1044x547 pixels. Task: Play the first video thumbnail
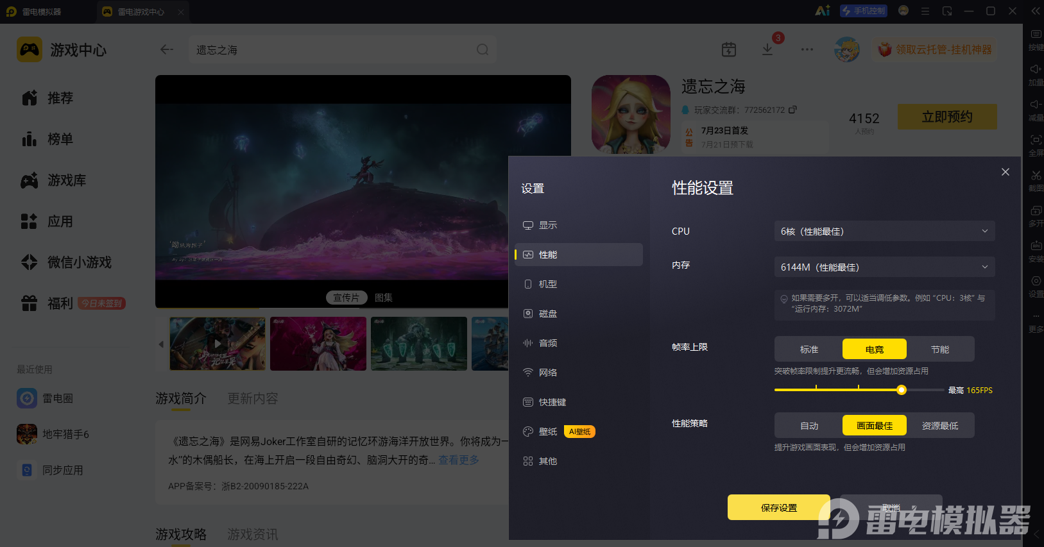point(218,344)
